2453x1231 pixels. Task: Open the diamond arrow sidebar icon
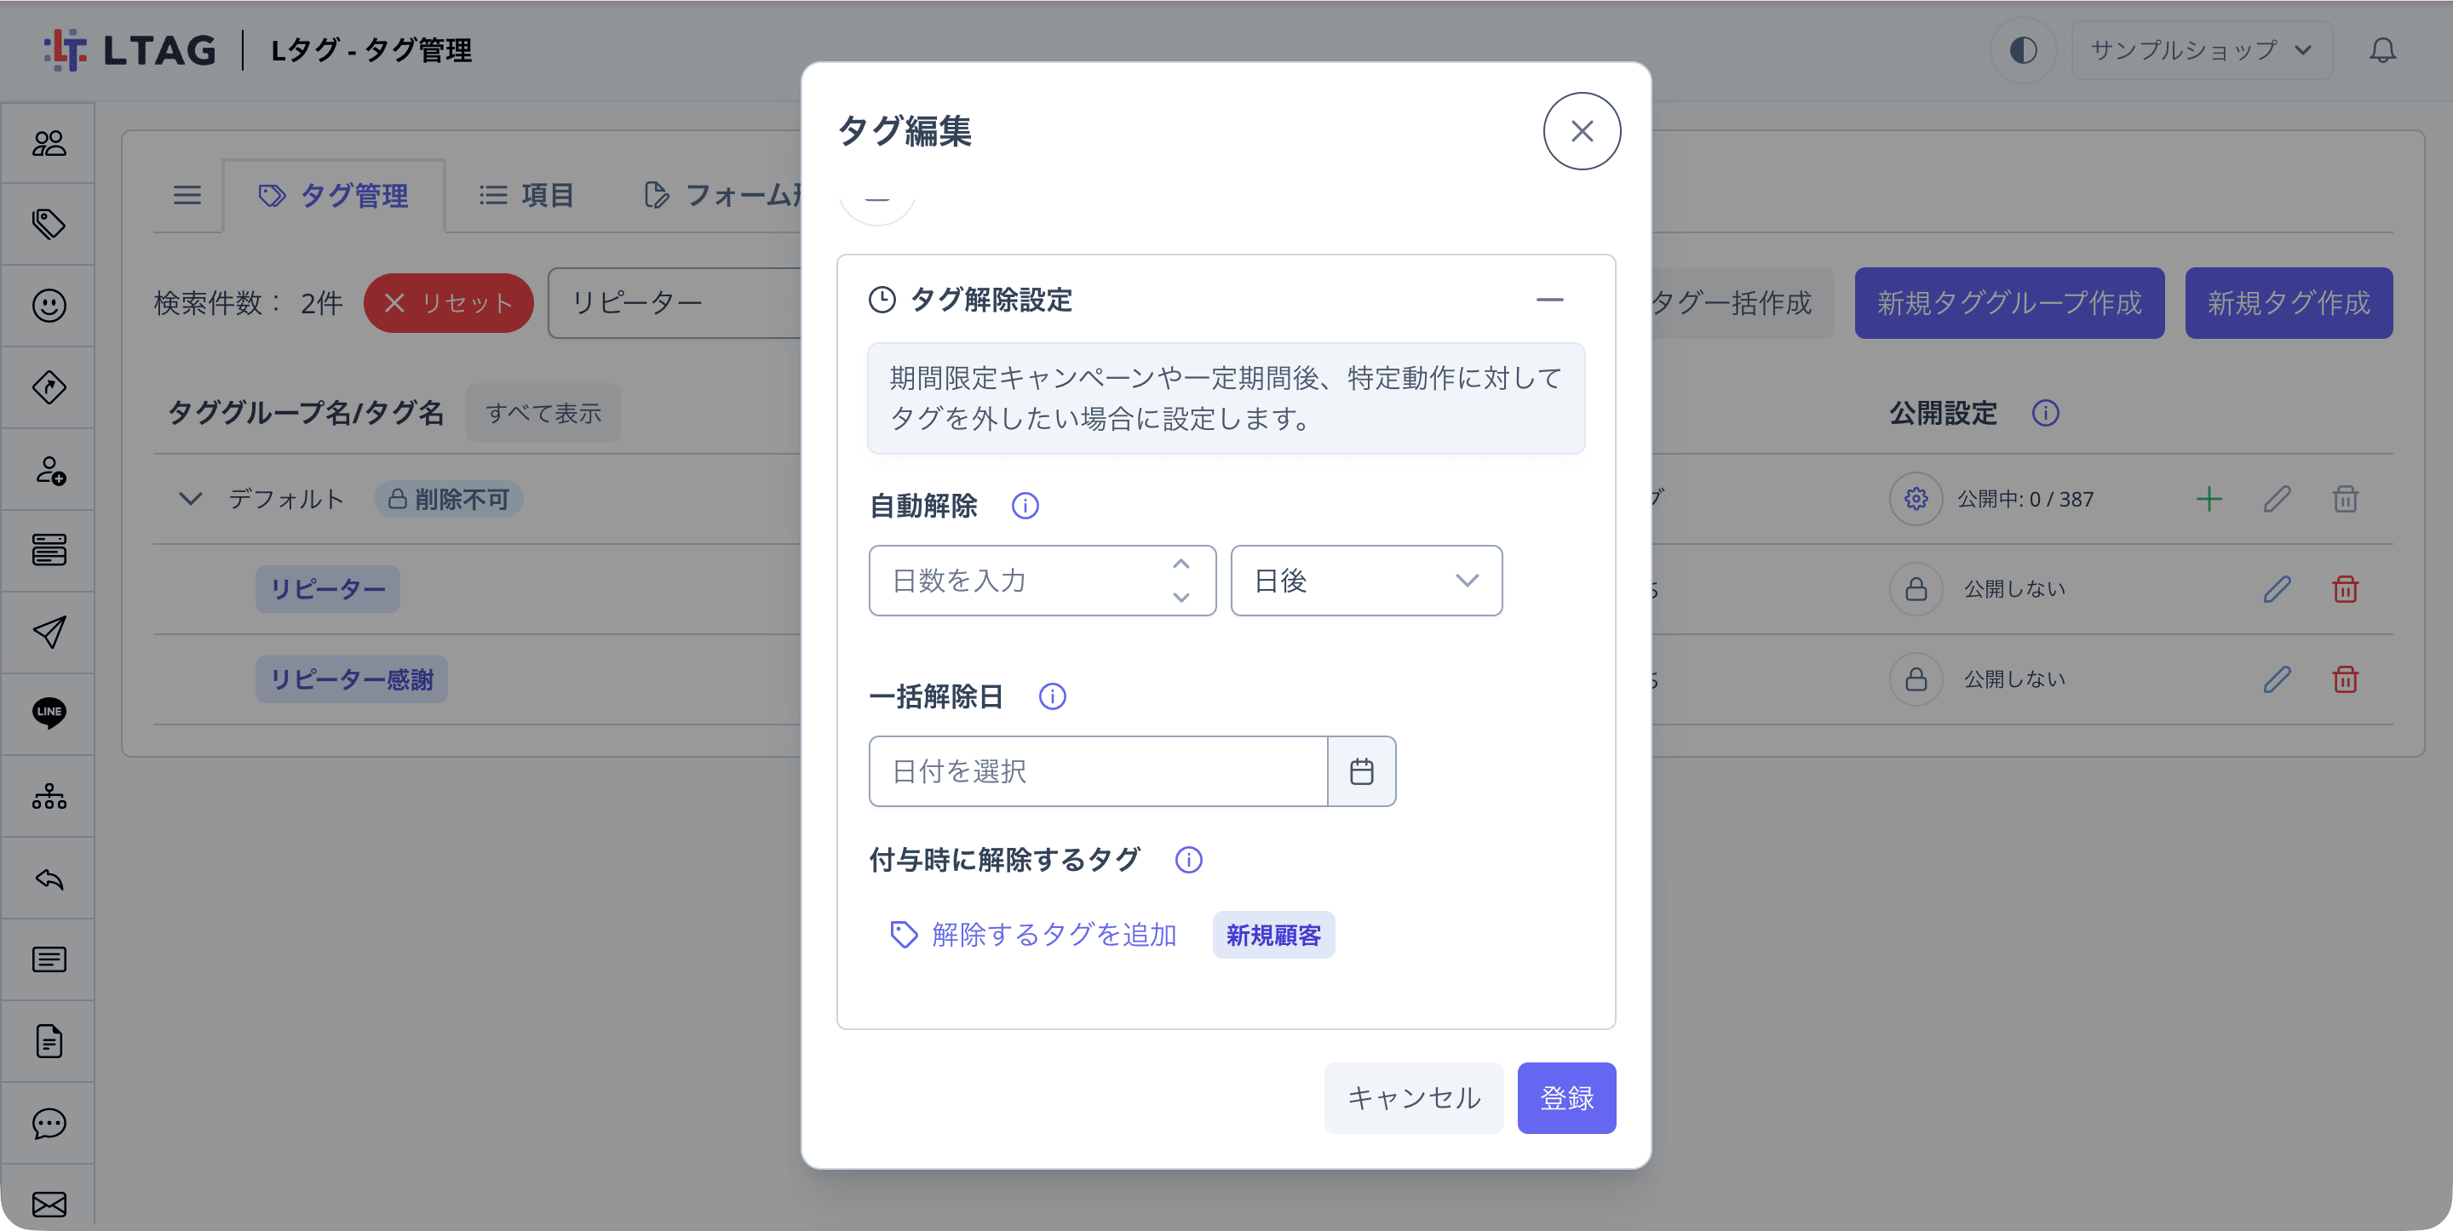(49, 387)
